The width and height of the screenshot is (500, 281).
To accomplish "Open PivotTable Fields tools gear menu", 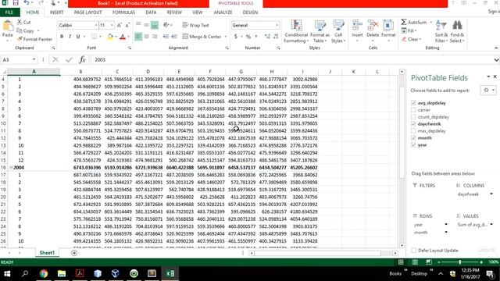I will click(488, 91).
